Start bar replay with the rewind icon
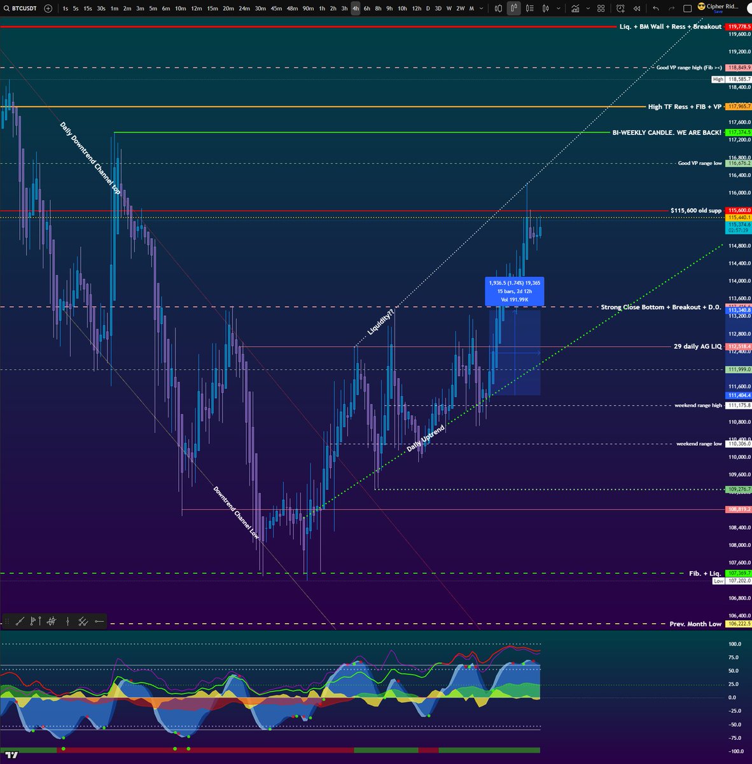Image resolution: width=752 pixels, height=764 pixels. pos(636,9)
